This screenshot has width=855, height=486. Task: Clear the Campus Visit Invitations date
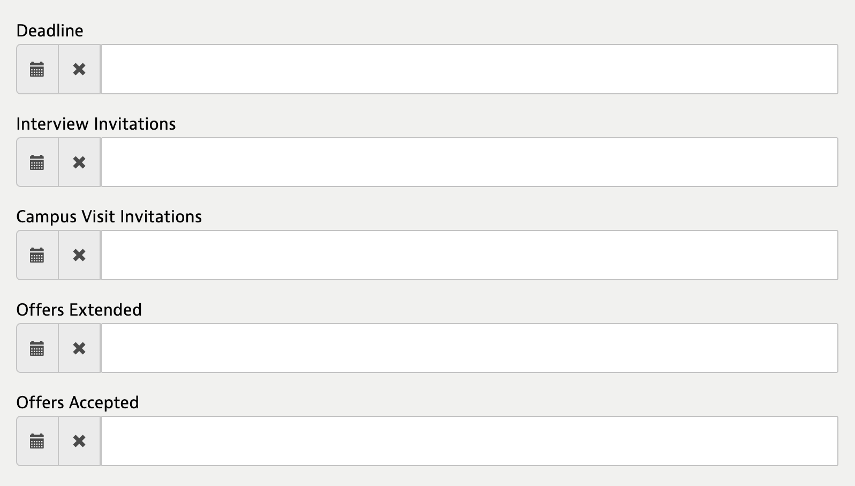click(79, 255)
